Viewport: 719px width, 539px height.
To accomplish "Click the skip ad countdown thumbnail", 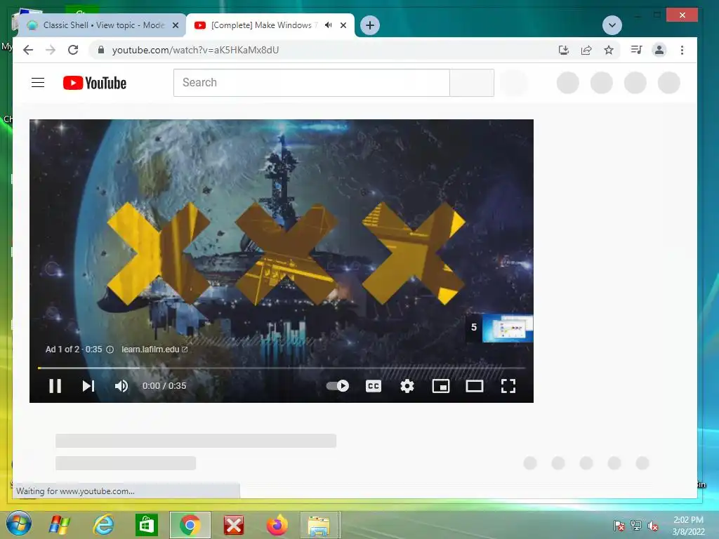I will pos(499,328).
